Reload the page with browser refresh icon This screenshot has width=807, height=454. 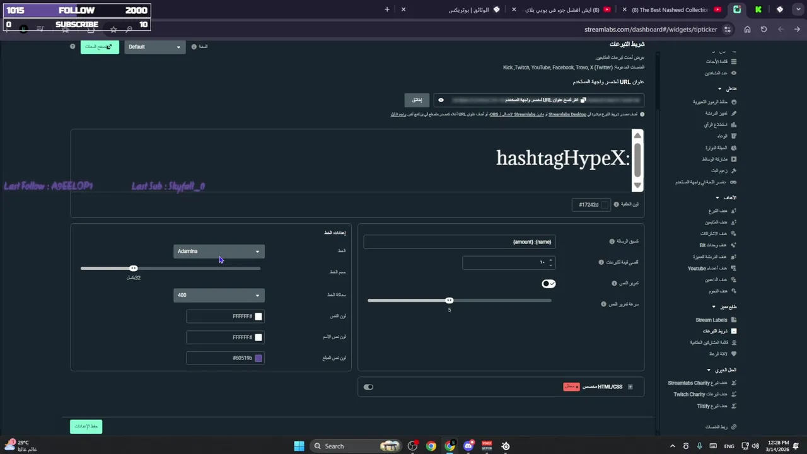point(763,30)
